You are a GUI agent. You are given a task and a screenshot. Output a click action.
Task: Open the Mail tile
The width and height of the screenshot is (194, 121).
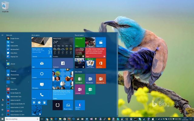[42, 63]
